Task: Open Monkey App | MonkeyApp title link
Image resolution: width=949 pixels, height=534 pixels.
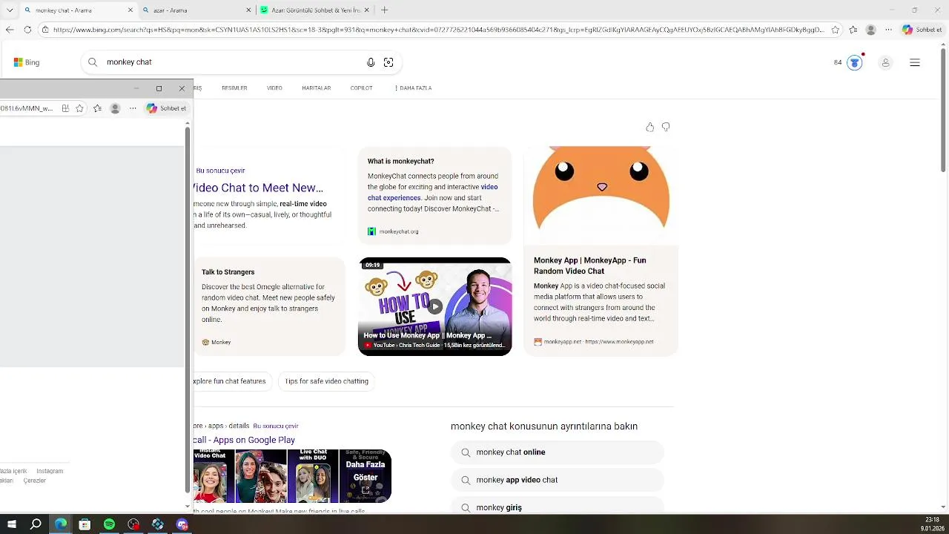Action: pyautogui.click(x=589, y=266)
